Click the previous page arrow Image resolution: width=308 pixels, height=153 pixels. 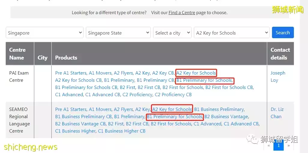point(269,146)
